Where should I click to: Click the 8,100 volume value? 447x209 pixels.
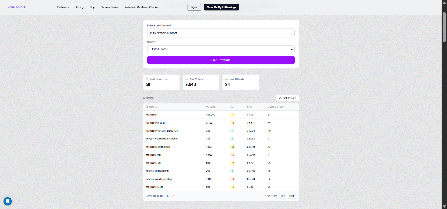[209, 123]
